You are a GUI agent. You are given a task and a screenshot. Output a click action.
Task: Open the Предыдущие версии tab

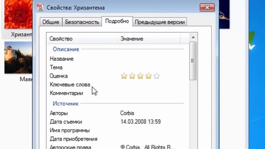160,22
